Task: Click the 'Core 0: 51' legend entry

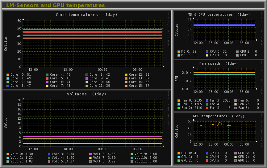Action: click(19, 75)
